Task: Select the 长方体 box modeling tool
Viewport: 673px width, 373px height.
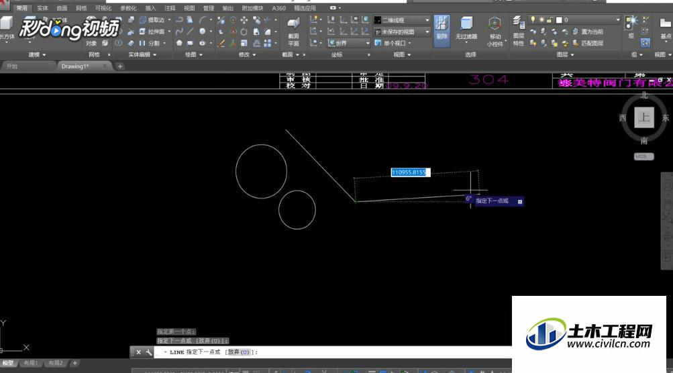Action: (x=7, y=27)
